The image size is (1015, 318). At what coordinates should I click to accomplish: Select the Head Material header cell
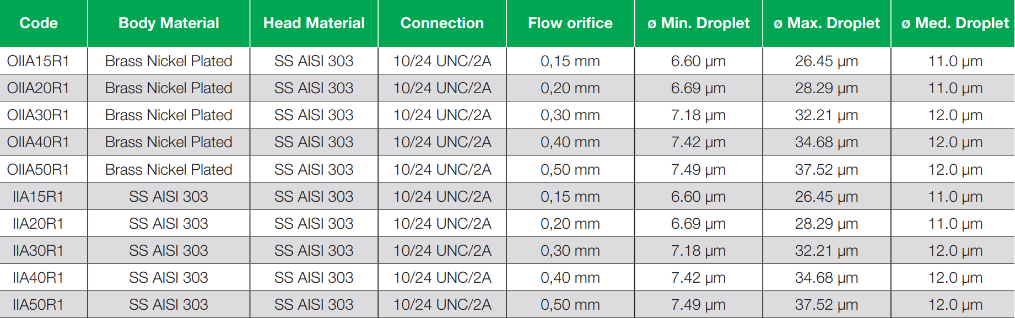314,23
